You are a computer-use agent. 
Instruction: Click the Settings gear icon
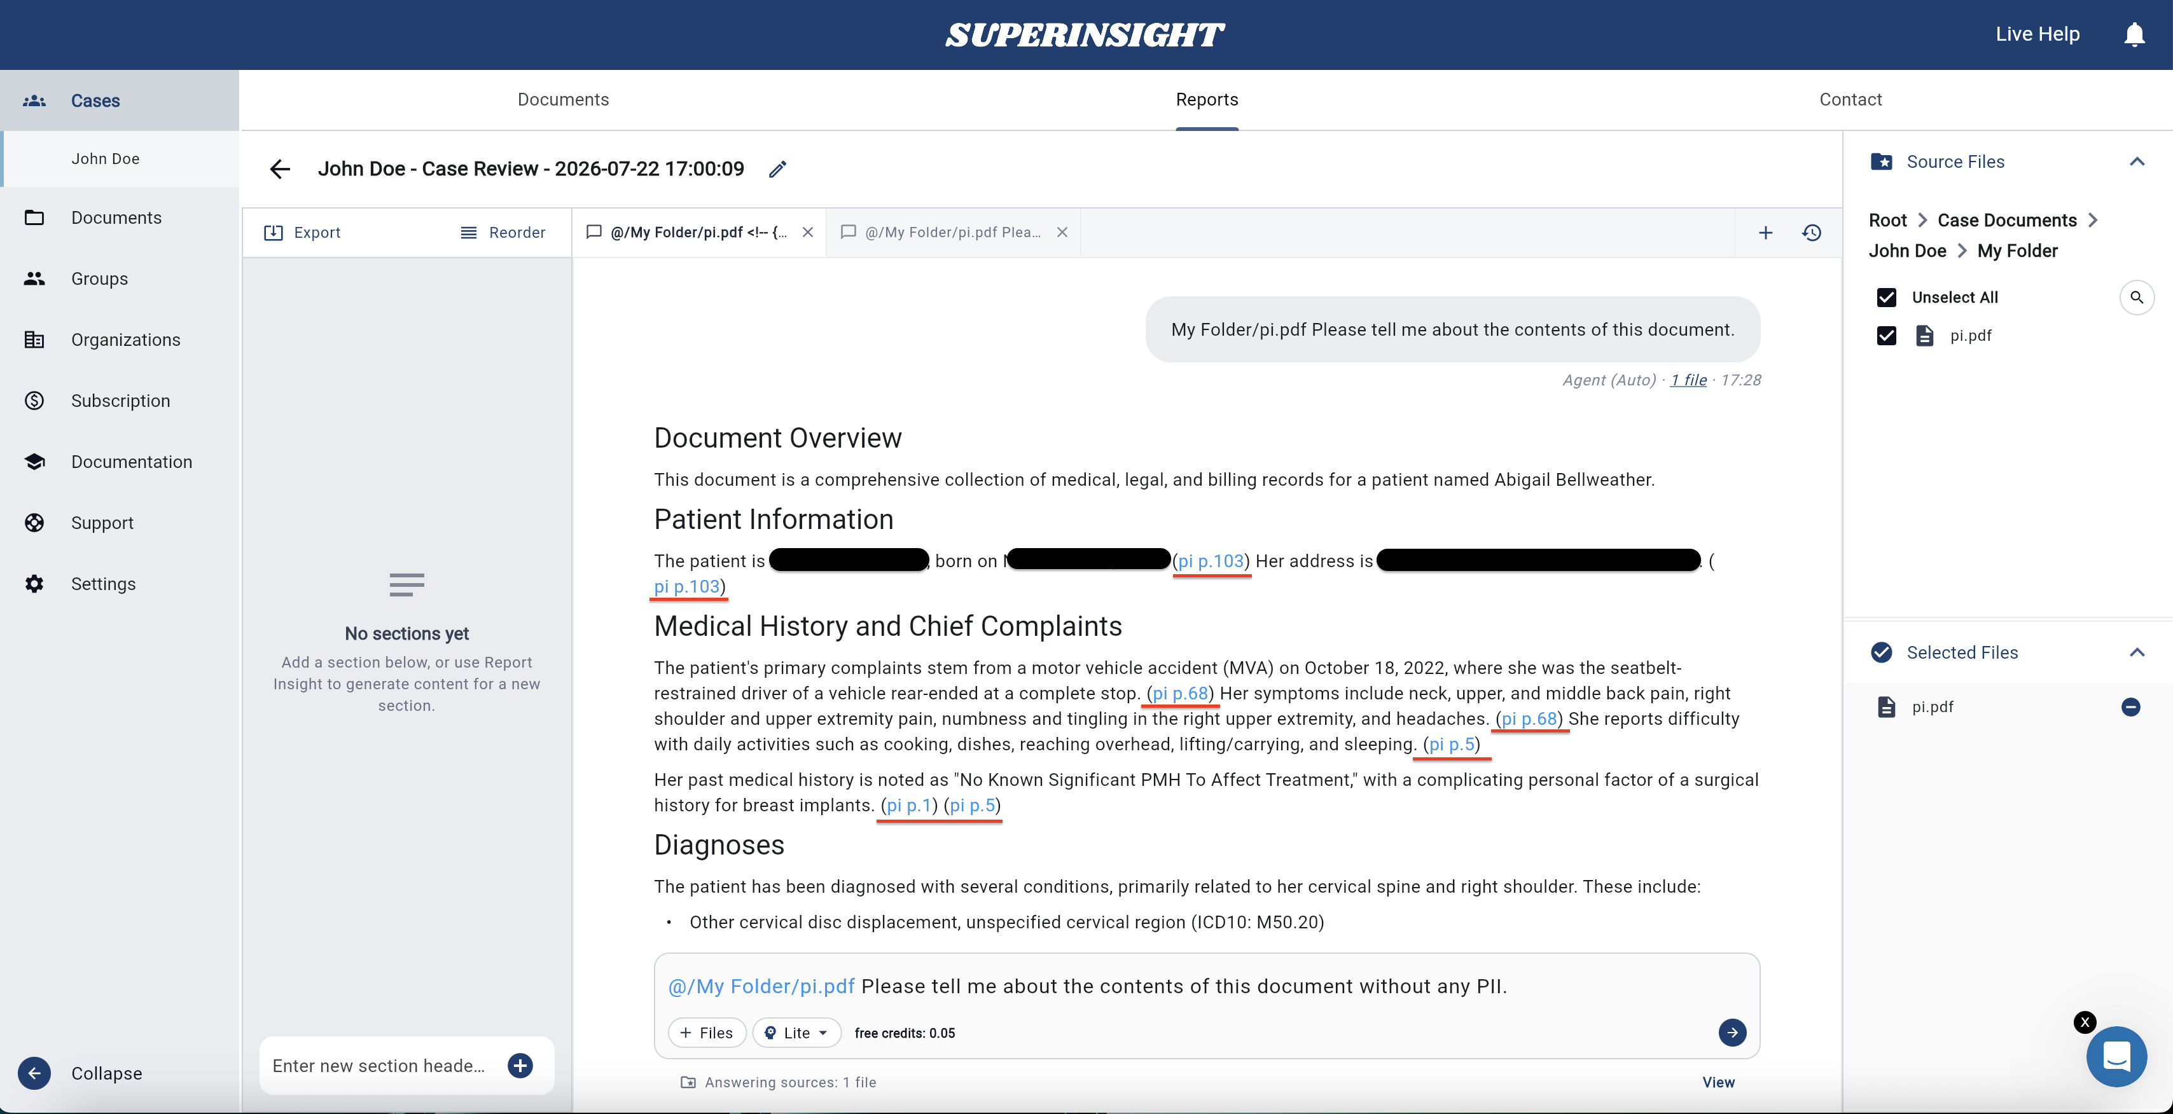click(x=34, y=584)
